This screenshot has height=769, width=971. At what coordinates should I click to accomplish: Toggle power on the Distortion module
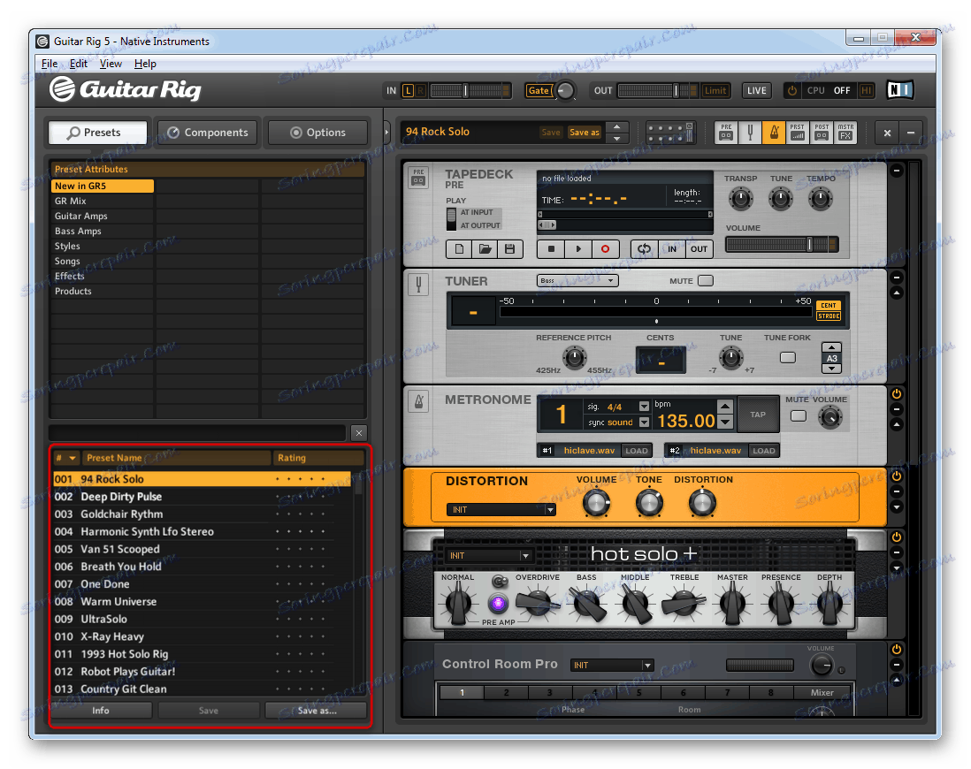pyautogui.click(x=896, y=476)
